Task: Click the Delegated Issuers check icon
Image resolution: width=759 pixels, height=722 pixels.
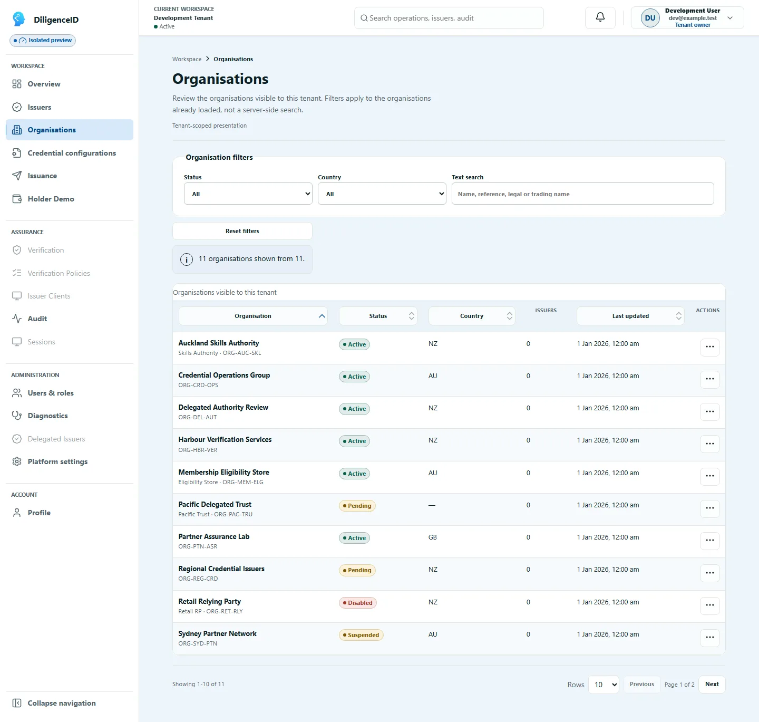Action: tap(17, 439)
